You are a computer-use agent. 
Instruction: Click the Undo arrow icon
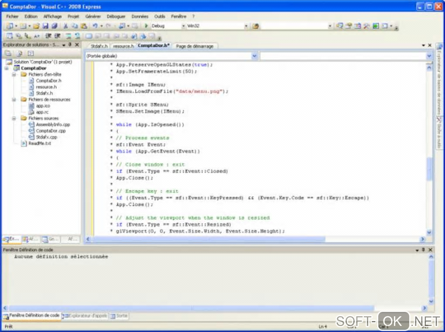click(95, 26)
